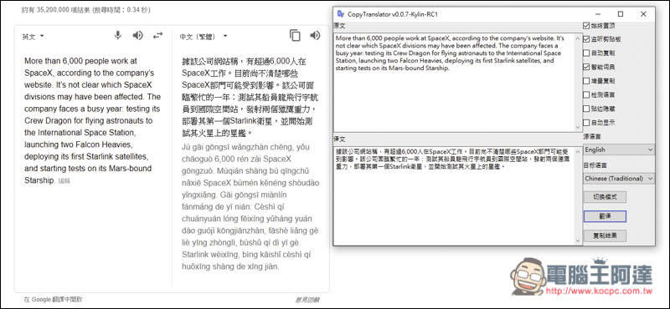The image size is (670, 309).
Task: Click the pinyin romanization text block
Action: click(250, 207)
